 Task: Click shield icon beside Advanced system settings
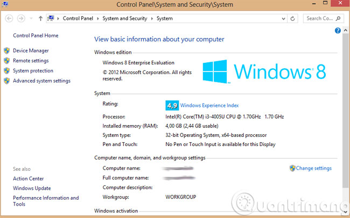pos(6,81)
